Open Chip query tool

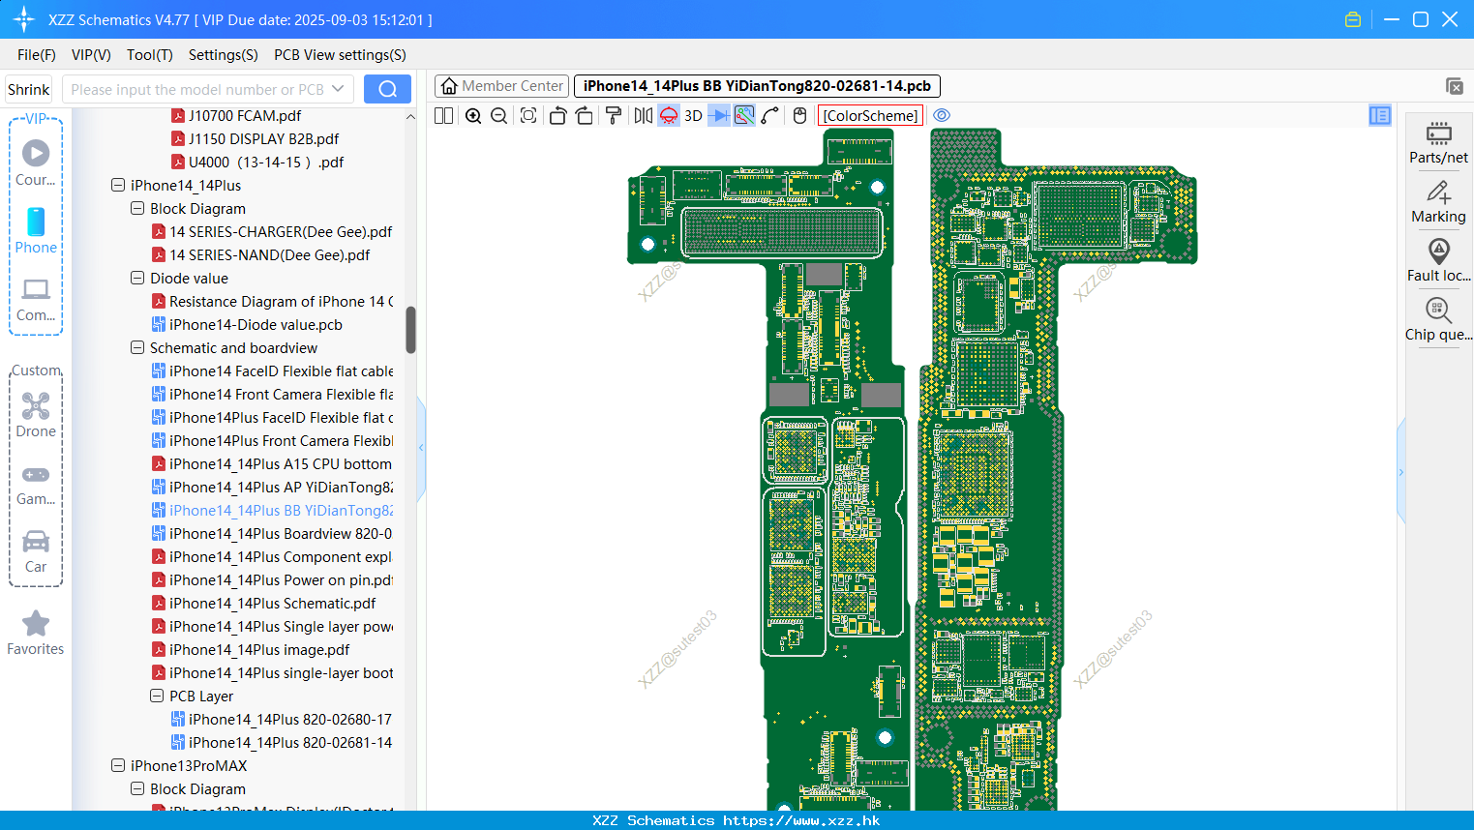point(1438,320)
